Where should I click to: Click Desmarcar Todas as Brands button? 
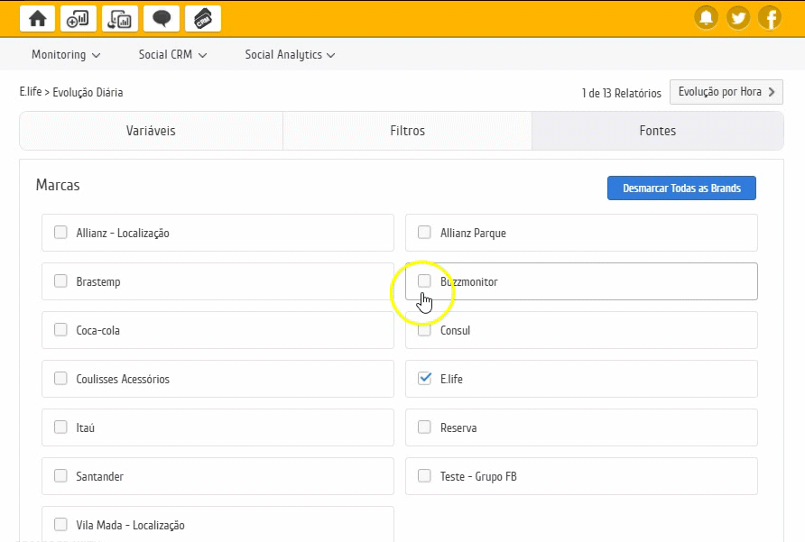pos(681,188)
